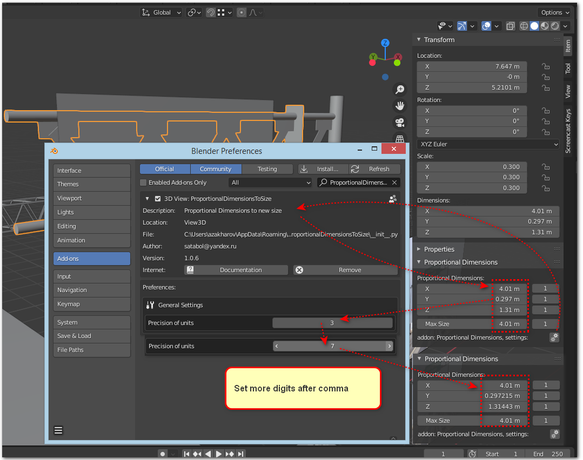Click the pan hand viewport icon
Image resolution: width=583 pixels, height=460 pixels.
click(x=400, y=106)
